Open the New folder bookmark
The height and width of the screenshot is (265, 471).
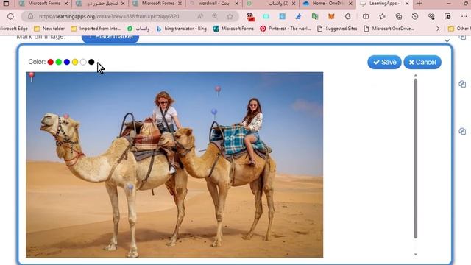point(49,29)
